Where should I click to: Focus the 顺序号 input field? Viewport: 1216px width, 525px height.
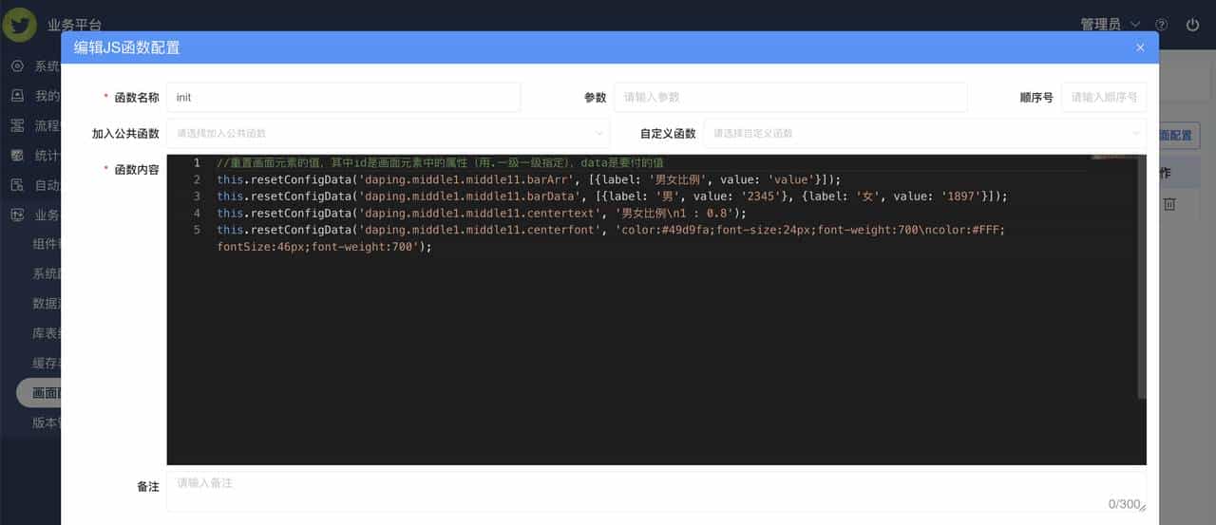click(x=1104, y=97)
